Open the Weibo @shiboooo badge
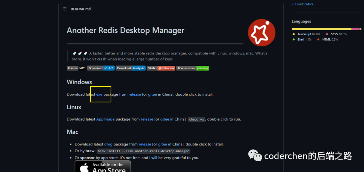Image resolution: width=364 pixels, height=172 pixels. pos(161,68)
